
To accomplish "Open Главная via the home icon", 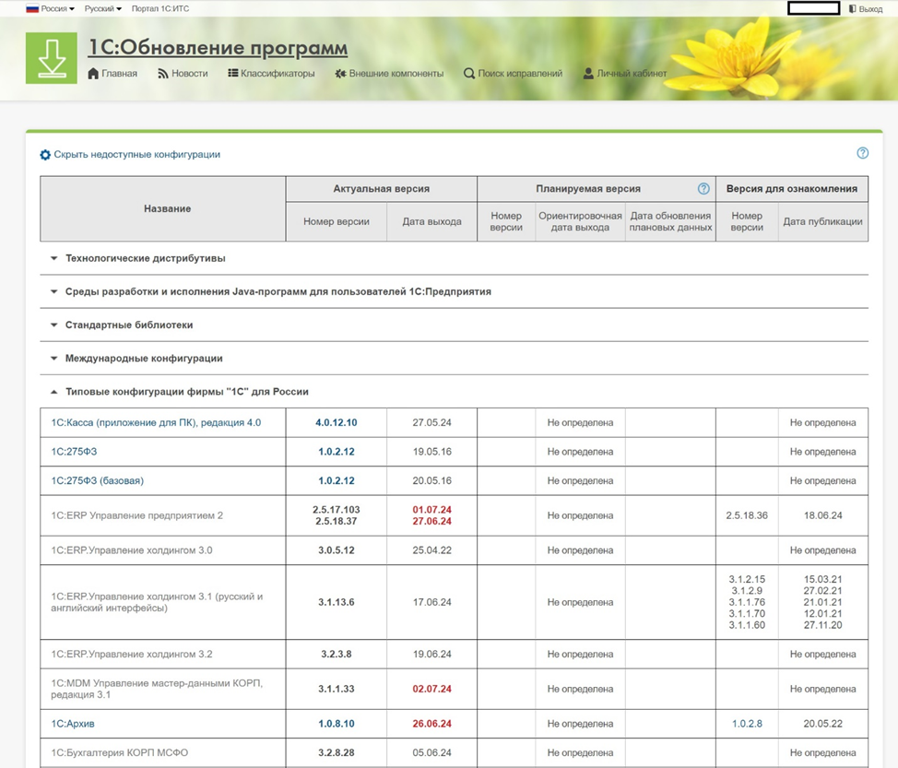I will tap(93, 74).
